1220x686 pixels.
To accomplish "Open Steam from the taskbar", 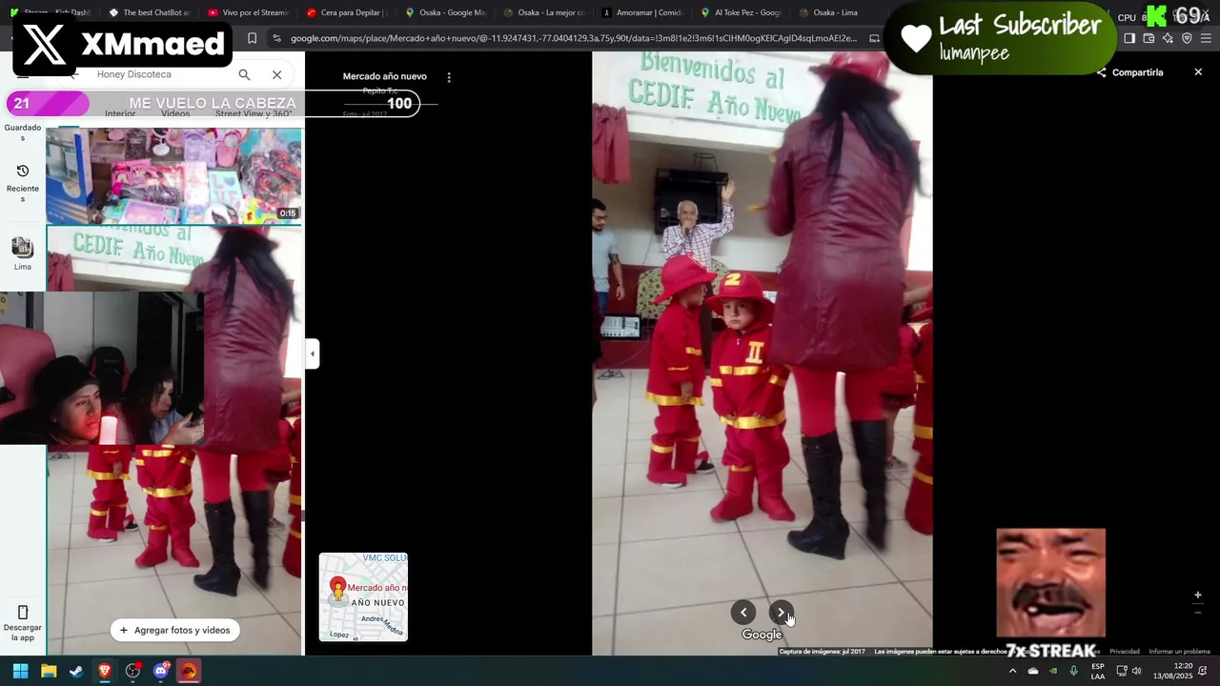I will point(76,671).
